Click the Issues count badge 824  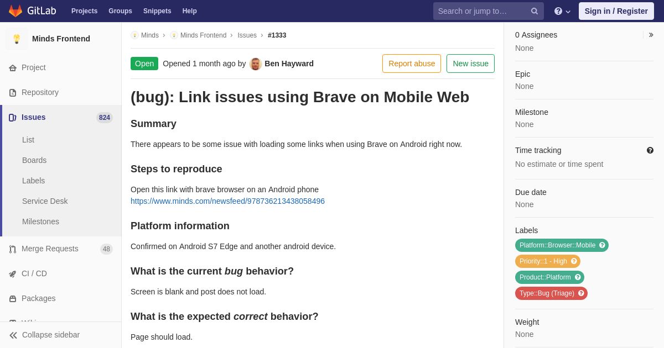pyautogui.click(x=105, y=118)
